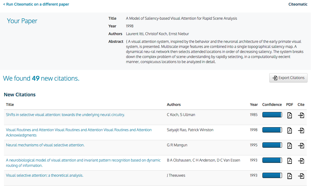Cite the Satyajit Rao, Patrick Winston paper
This screenshot has width=311, height=186.
(x=301, y=130)
